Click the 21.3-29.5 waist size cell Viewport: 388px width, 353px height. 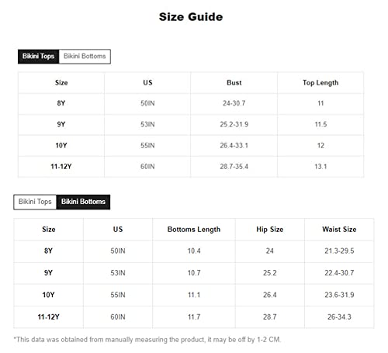coord(339,251)
